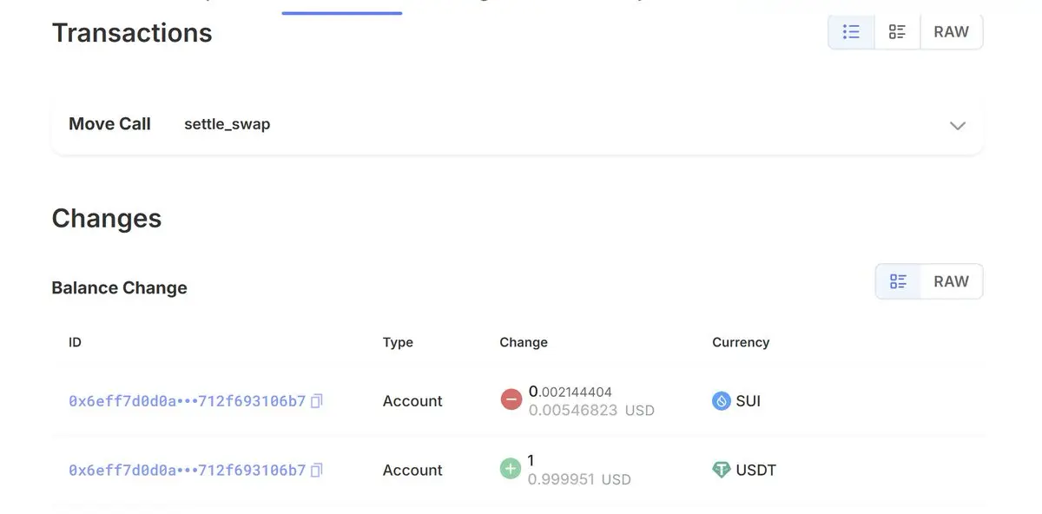Viewport: 1042px width, 514px height.
Task: Select Balance Change detailed view icon
Action: pos(898,281)
